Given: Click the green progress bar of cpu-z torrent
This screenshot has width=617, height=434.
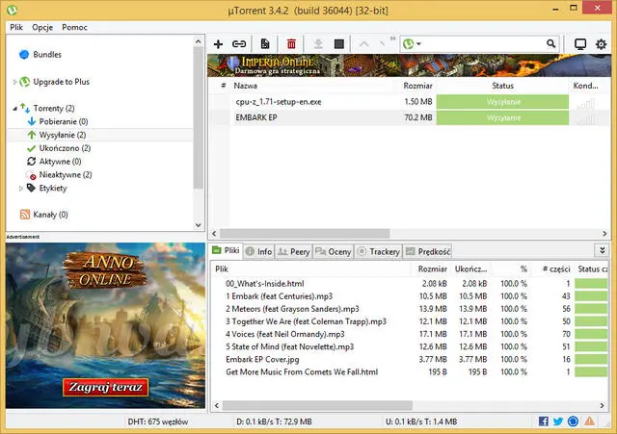Looking at the screenshot, I should pyautogui.click(x=502, y=102).
